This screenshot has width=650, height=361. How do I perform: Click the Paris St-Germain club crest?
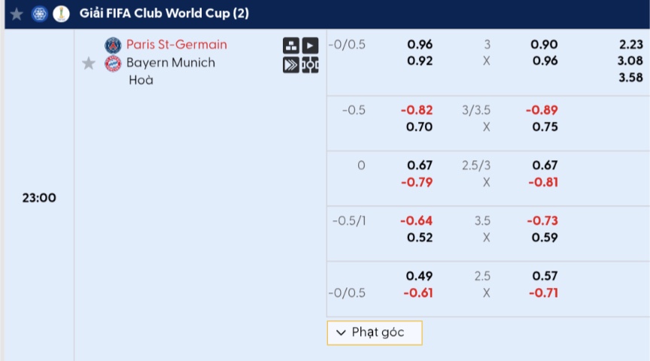point(113,45)
